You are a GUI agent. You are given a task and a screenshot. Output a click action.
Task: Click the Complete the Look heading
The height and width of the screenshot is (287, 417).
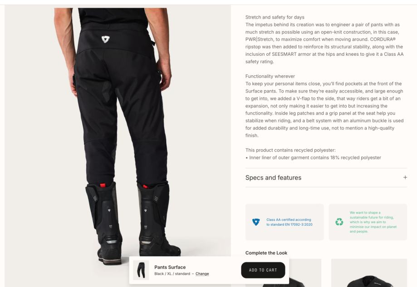click(x=266, y=253)
